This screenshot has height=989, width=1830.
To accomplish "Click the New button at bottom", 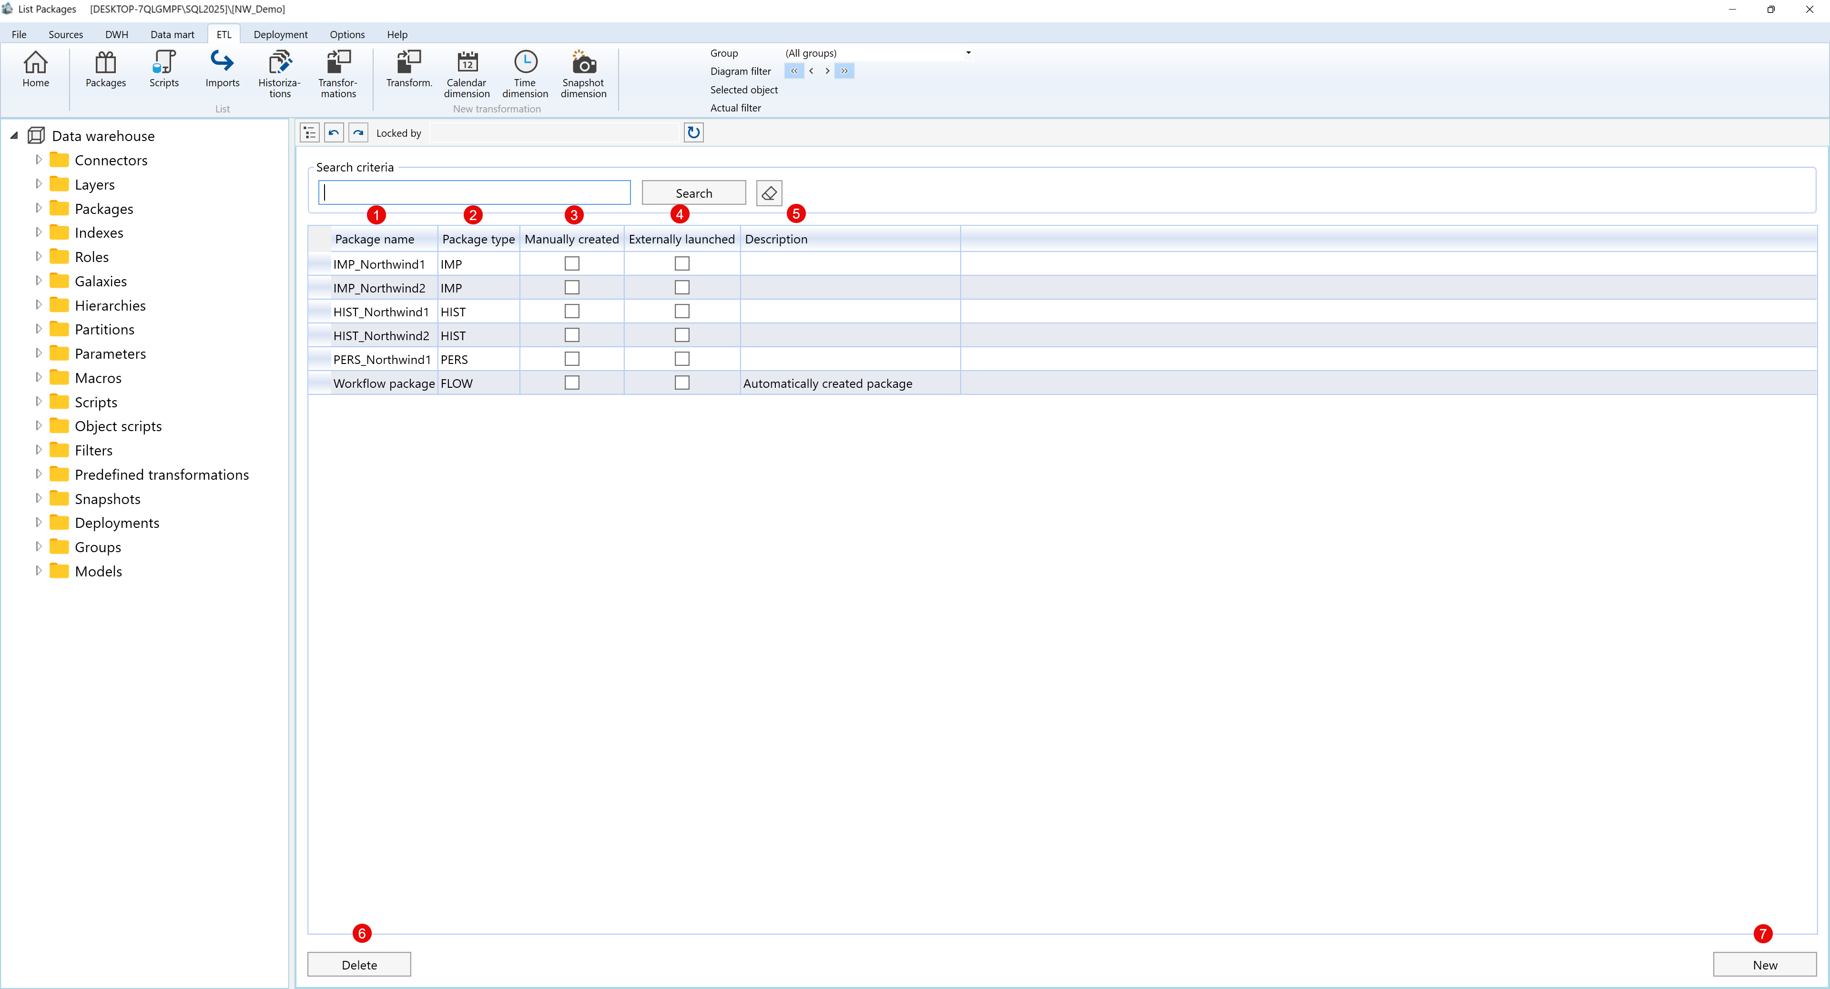I will (x=1764, y=964).
